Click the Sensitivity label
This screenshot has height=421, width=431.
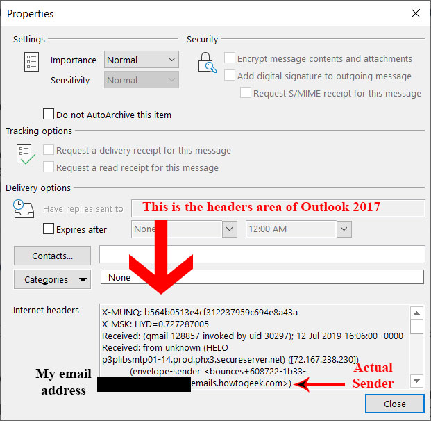70,81
